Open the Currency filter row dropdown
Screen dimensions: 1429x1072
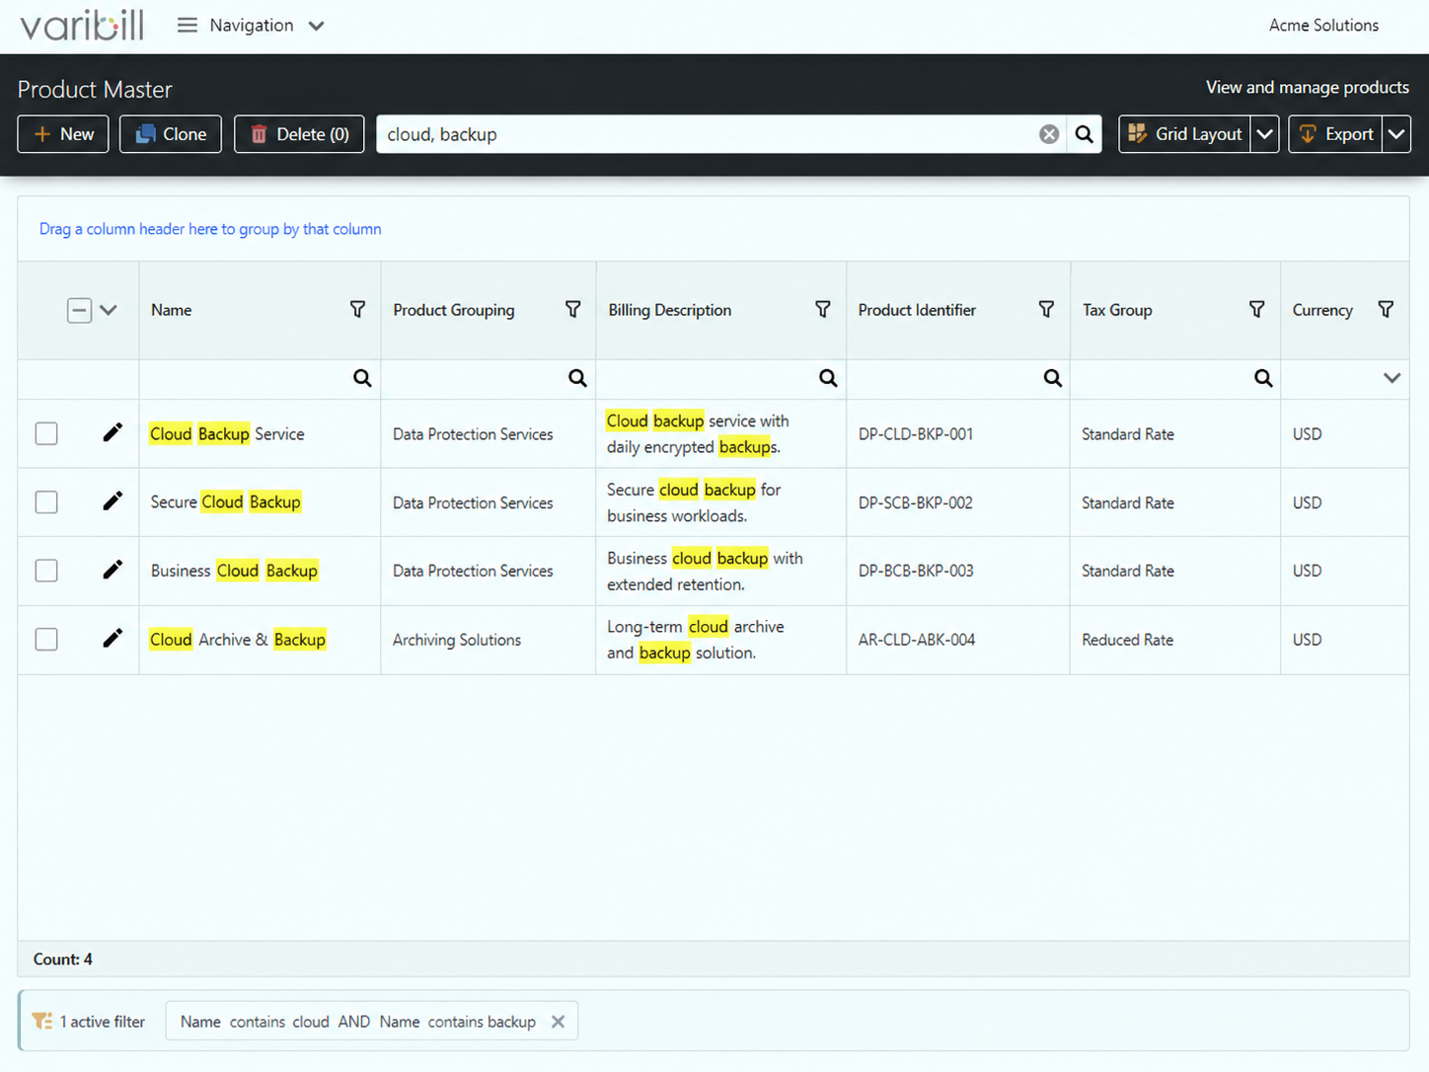pyautogui.click(x=1391, y=378)
